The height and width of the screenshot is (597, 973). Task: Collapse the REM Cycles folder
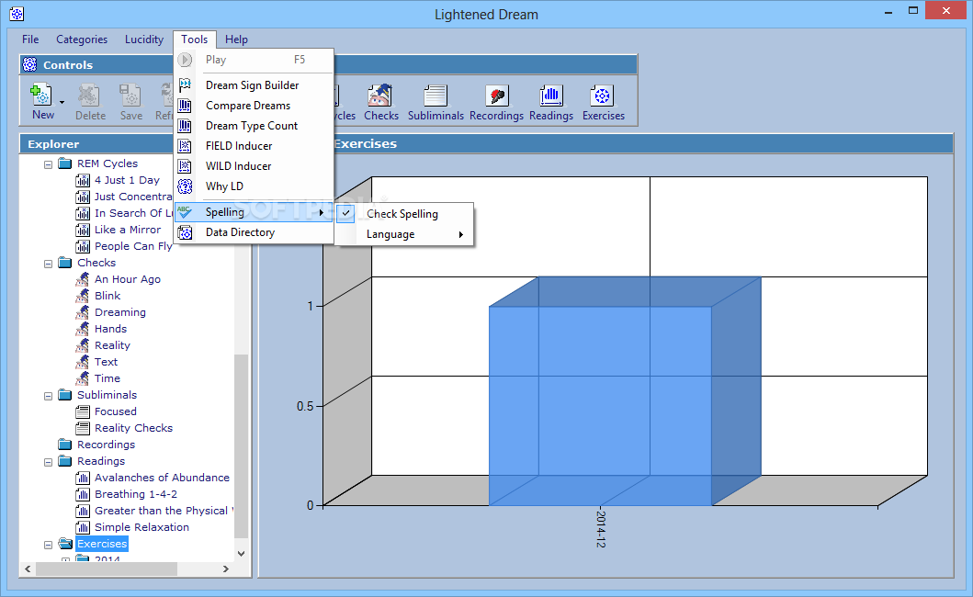pos(49,164)
